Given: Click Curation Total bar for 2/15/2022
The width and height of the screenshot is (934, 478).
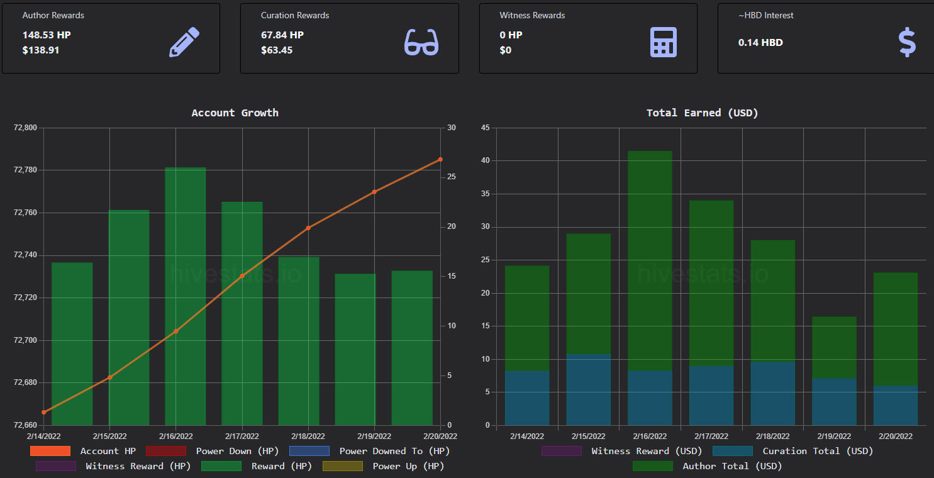Looking at the screenshot, I should [589, 390].
